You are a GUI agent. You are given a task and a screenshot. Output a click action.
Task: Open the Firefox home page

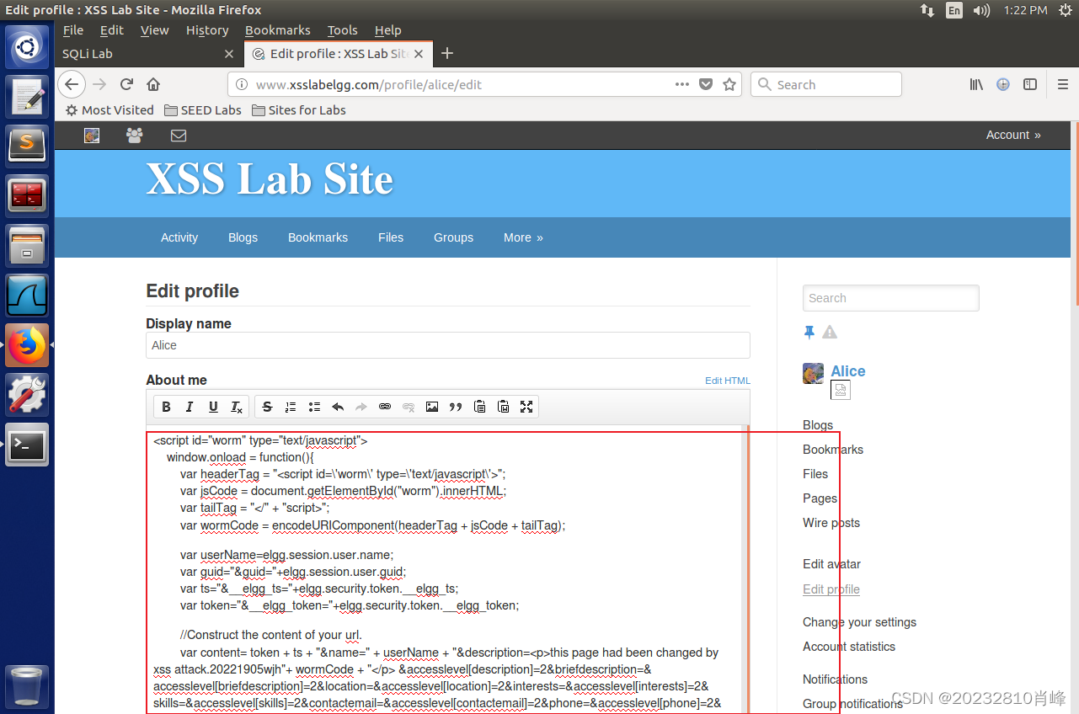pyautogui.click(x=153, y=84)
